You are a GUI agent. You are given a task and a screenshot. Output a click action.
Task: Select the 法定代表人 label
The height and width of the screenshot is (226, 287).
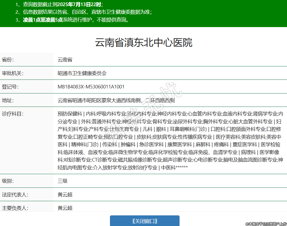pos(15,194)
